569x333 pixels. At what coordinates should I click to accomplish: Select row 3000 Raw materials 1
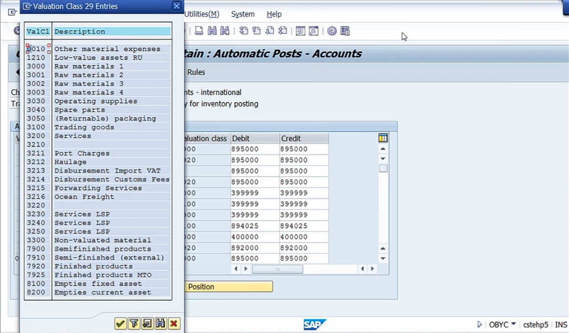coord(98,66)
